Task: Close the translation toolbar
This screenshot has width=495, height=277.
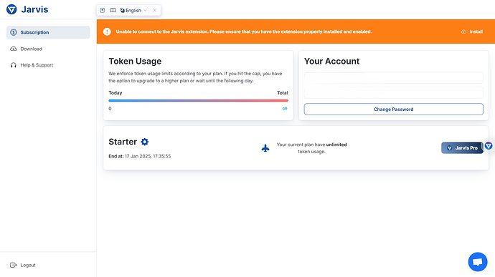Action: click(x=155, y=11)
